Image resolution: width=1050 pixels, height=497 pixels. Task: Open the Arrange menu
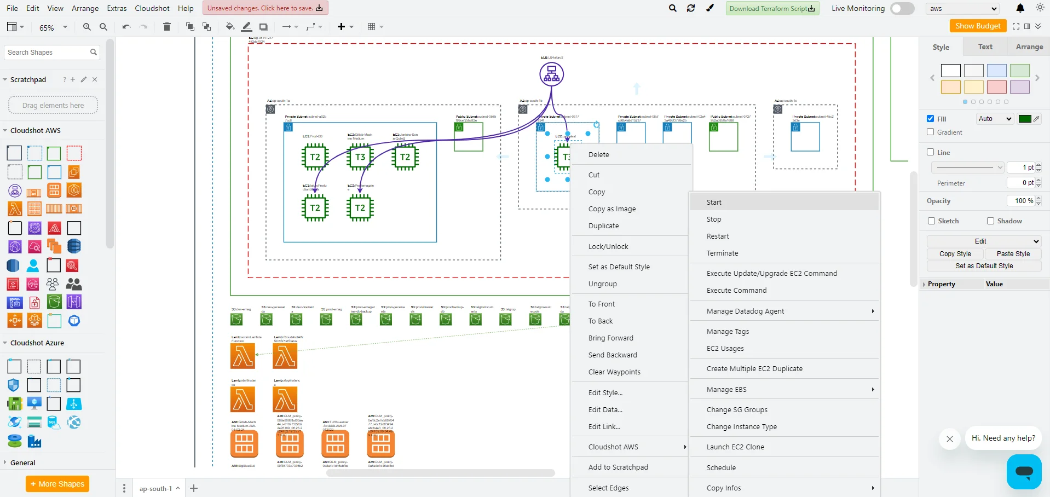[85, 8]
